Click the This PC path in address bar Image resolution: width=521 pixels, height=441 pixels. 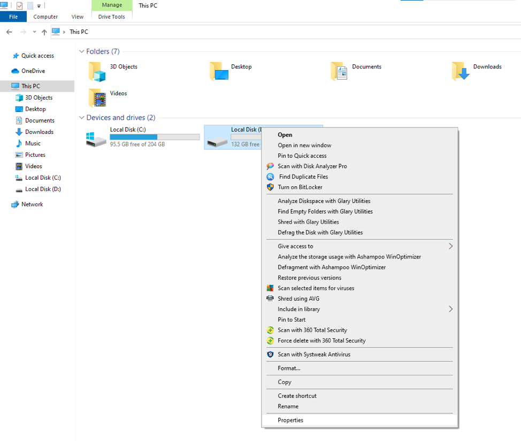point(79,32)
